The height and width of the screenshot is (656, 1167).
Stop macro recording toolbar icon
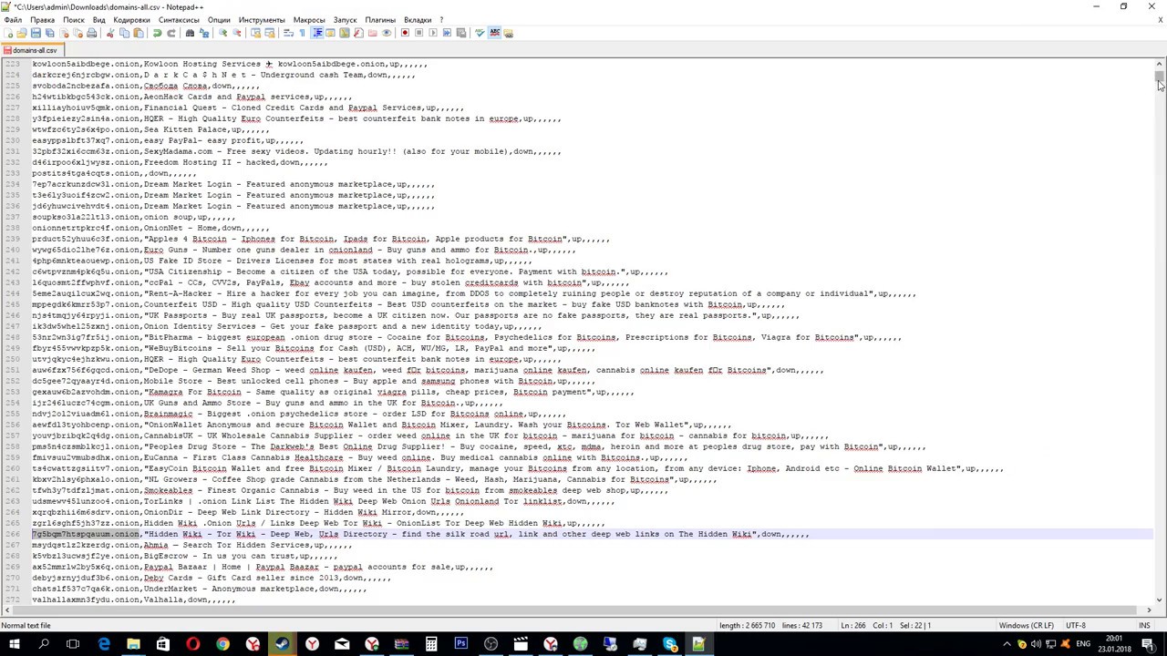point(418,33)
